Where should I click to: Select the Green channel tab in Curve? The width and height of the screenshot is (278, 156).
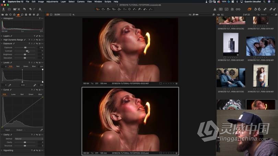[31, 95]
